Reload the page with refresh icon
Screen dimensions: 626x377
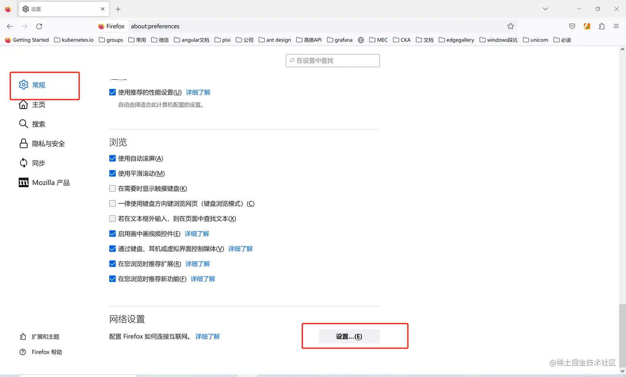pos(39,26)
